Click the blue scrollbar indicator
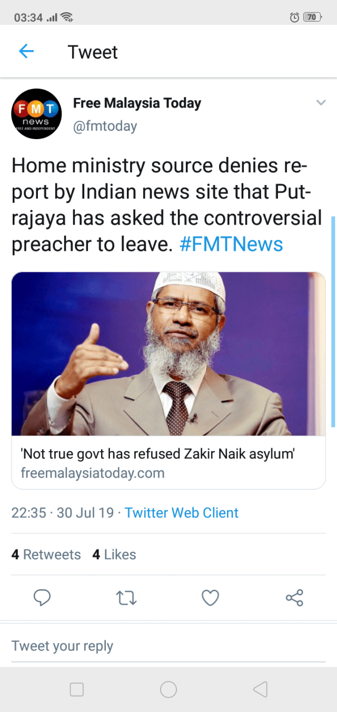 pos(333,321)
